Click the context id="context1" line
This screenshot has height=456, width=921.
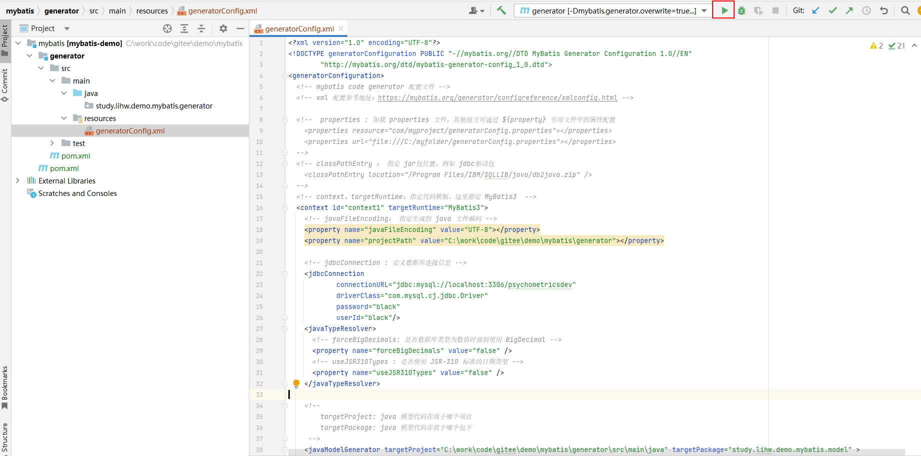click(x=392, y=208)
